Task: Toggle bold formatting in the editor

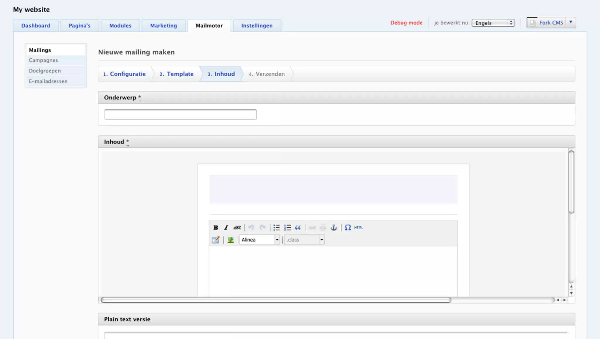Action: pyautogui.click(x=216, y=227)
